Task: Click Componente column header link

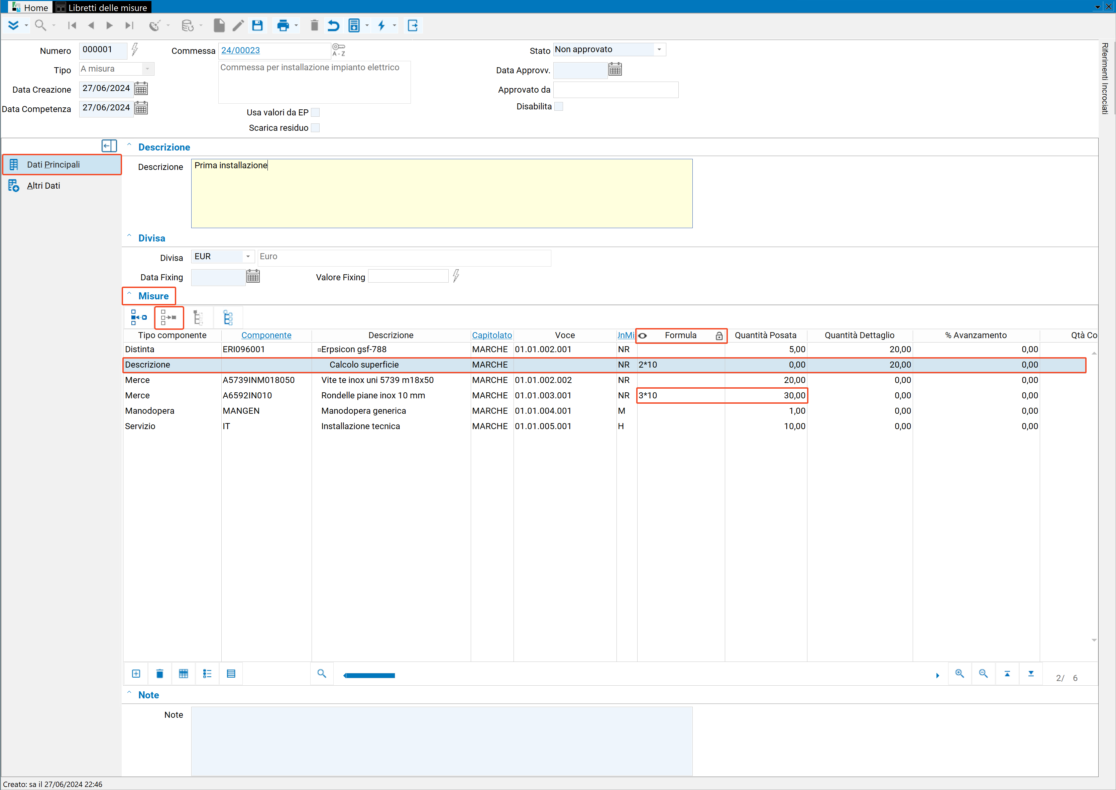Action: (x=266, y=335)
